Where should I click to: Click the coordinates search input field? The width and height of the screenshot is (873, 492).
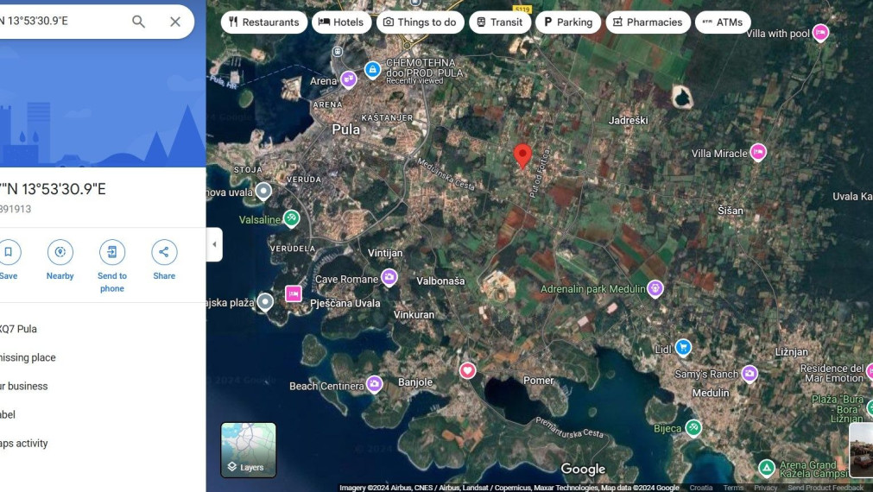[x=60, y=22]
